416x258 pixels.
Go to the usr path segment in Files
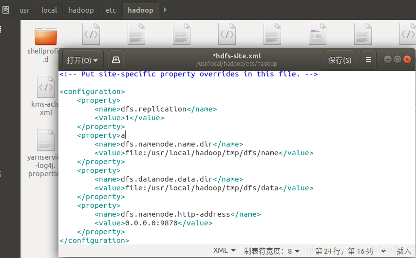(x=24, y=10)
